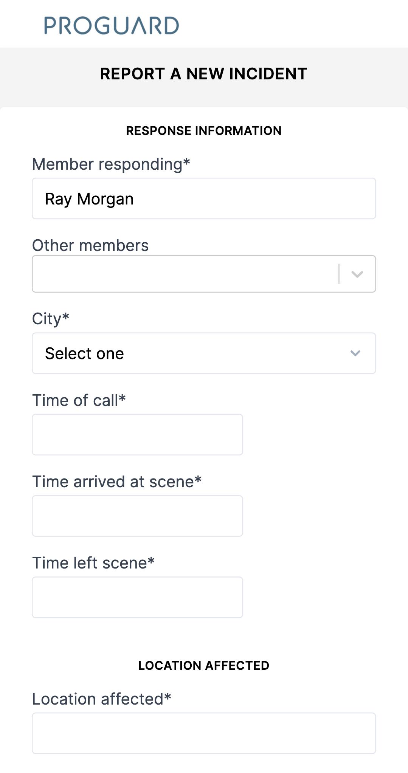Click the Time of call label
This screenshot has width=408, height=773.
[x=79, y=400]
